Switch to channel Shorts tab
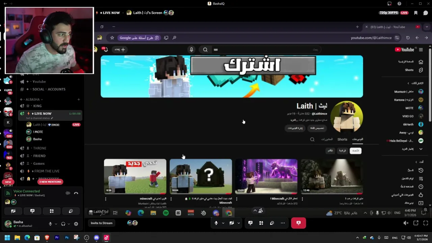Screen dimensions: 432x243 [x=342, y=139]
